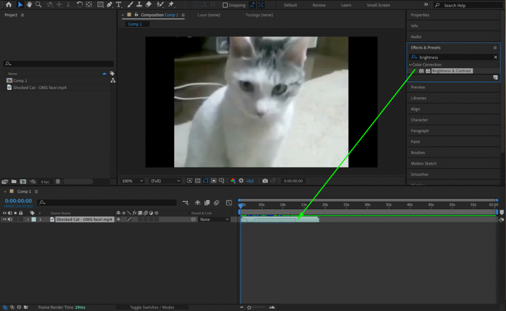Screen dimensions: 506x311
Task: Activate the Type tool
Action: [x=119, y=5]
